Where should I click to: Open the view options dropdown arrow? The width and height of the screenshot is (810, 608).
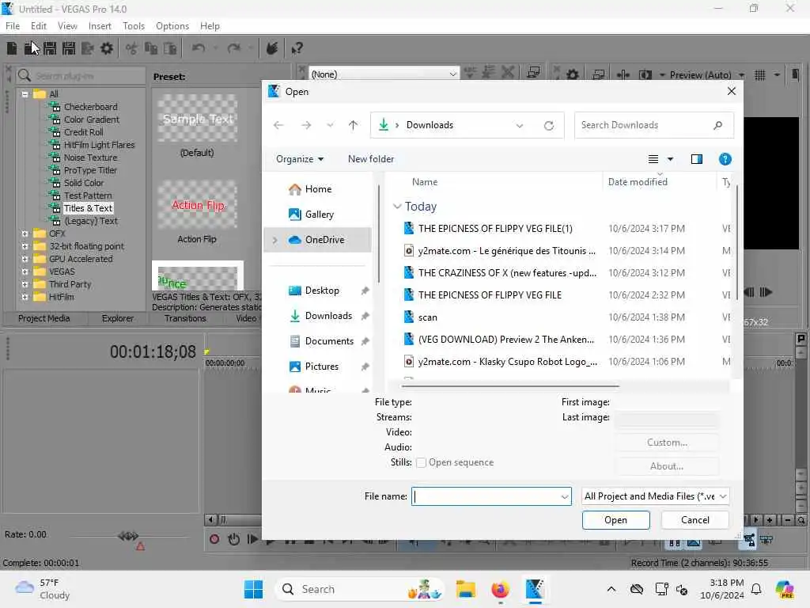(x=671, y=159)
